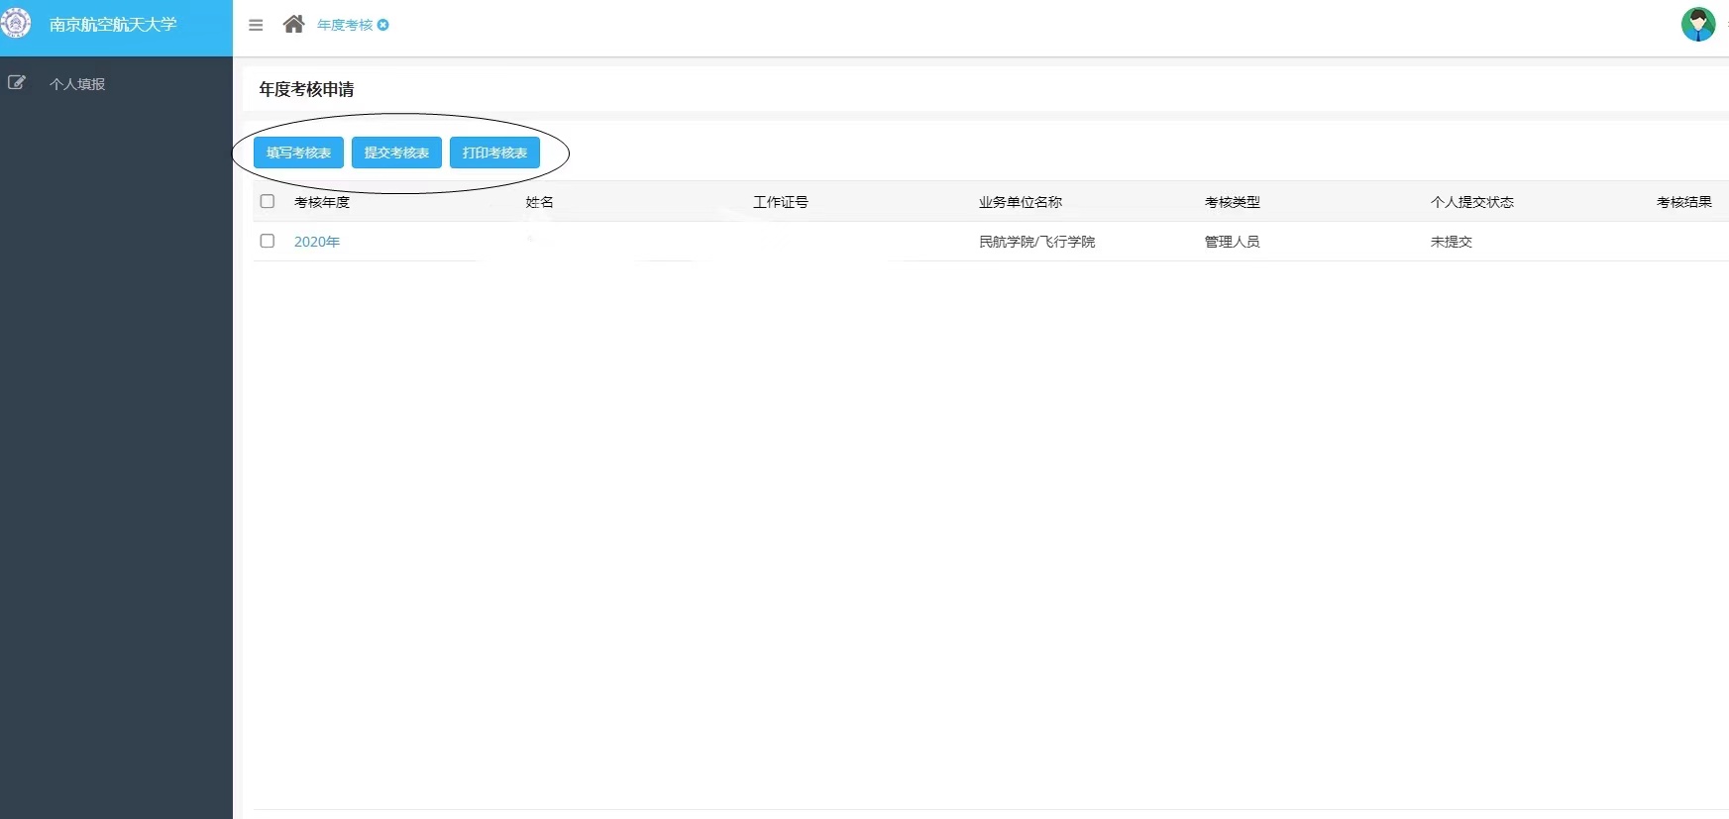Click the 个人提交状态 column header

click(x=1471, y=202)
